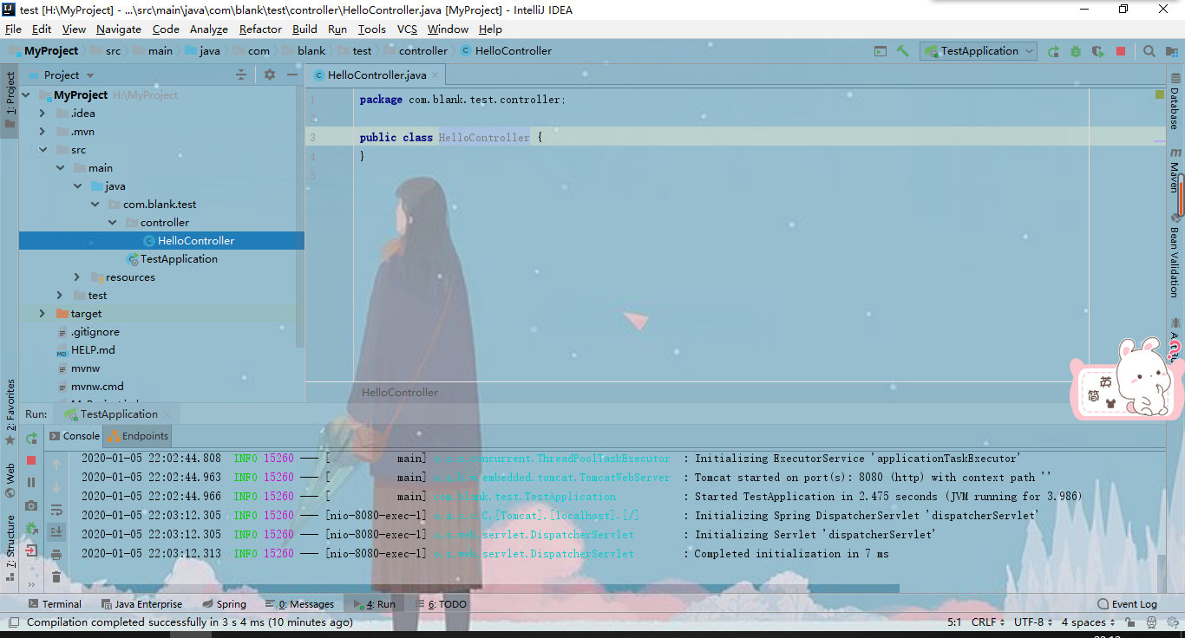1185x638 pixels.
Task: Collapse the controller package node
Action: (x=112, y=223)
